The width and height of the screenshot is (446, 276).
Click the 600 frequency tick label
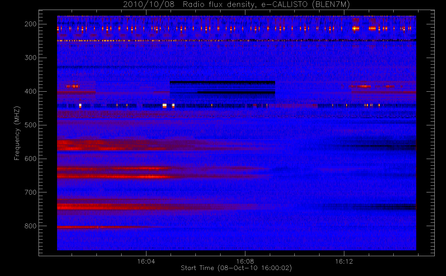30,159
